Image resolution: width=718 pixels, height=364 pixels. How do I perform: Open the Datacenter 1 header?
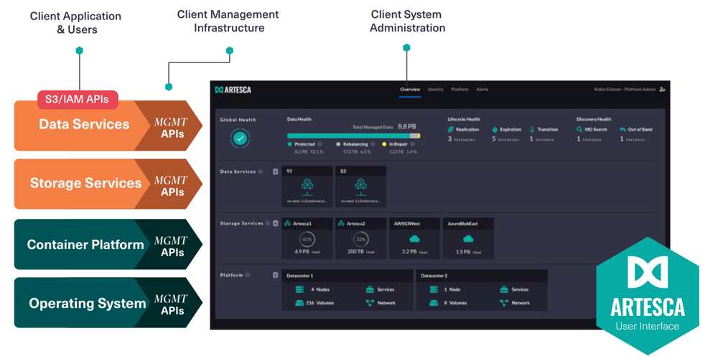pyautogui.click(x=348, y=276)
